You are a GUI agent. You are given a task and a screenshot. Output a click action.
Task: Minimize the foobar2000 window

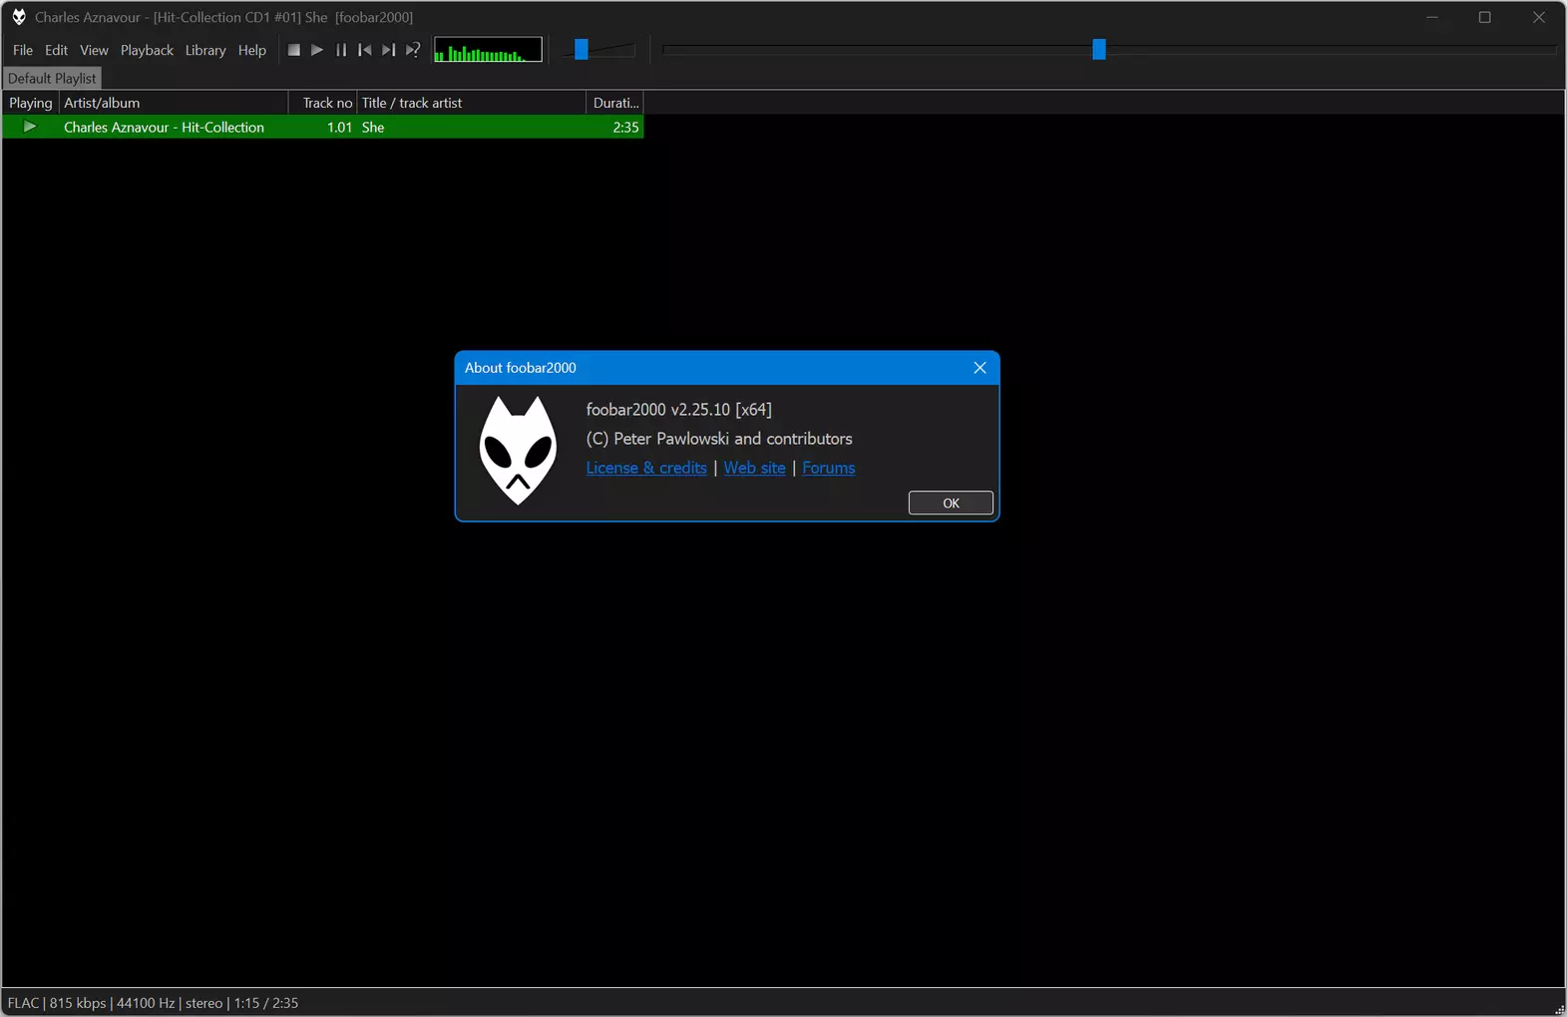(1432, 17)
